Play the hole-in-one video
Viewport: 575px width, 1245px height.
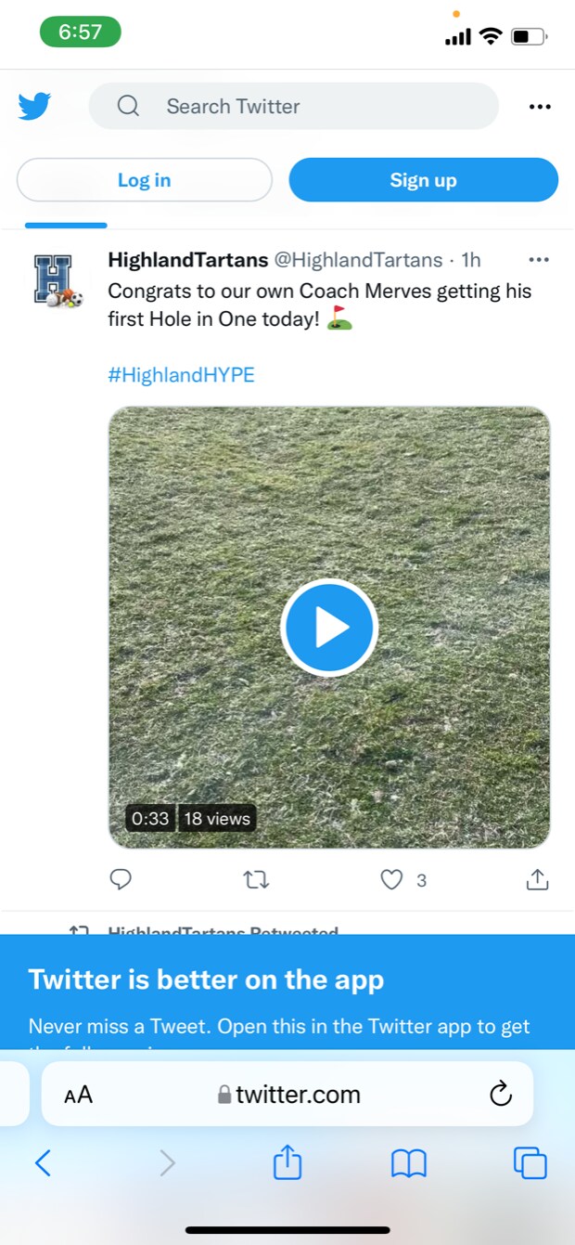click(329, 628)
